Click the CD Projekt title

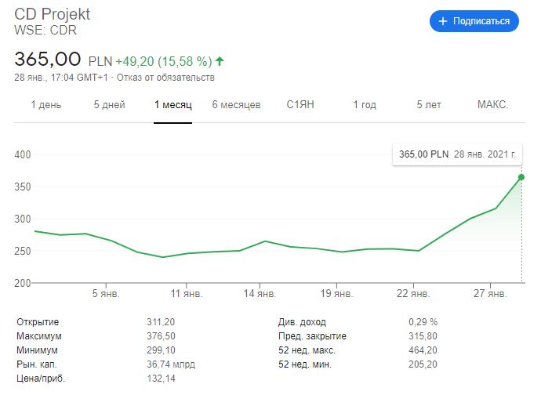point(52,14)
